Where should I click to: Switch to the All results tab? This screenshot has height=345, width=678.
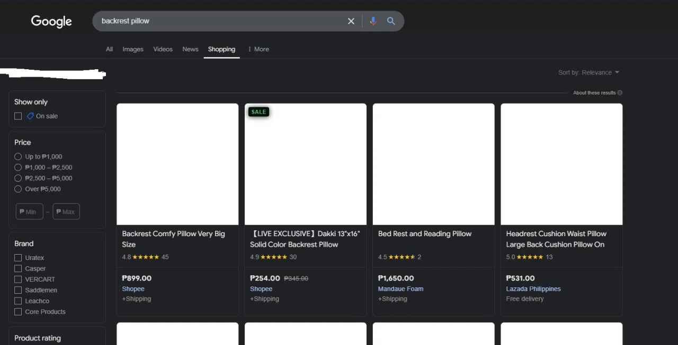(x=109, y=49)
